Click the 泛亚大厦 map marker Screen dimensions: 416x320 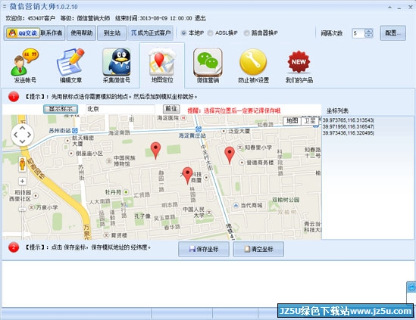[224, 131]
